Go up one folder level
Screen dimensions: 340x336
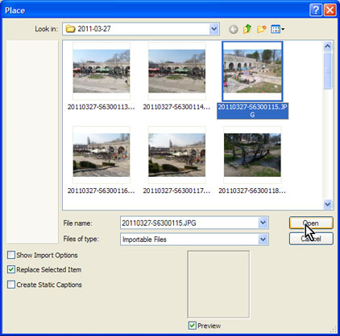tap(247, 29)
